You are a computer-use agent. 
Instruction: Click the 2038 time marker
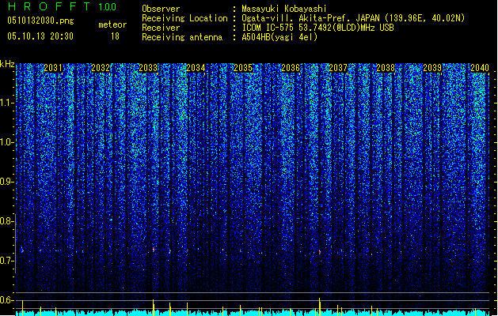coord(386,68)
